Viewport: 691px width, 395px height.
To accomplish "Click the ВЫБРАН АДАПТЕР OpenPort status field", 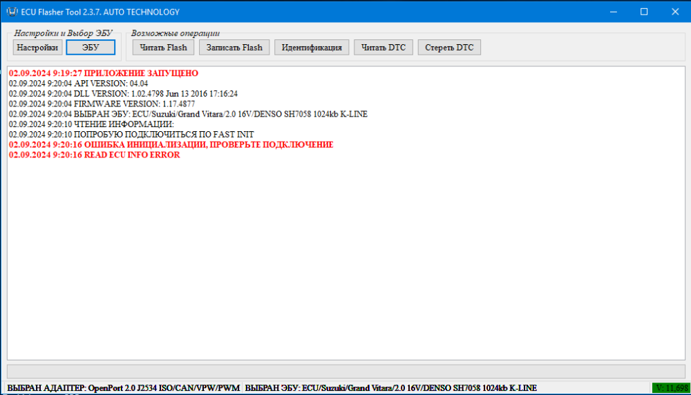I will coord(123,388).
